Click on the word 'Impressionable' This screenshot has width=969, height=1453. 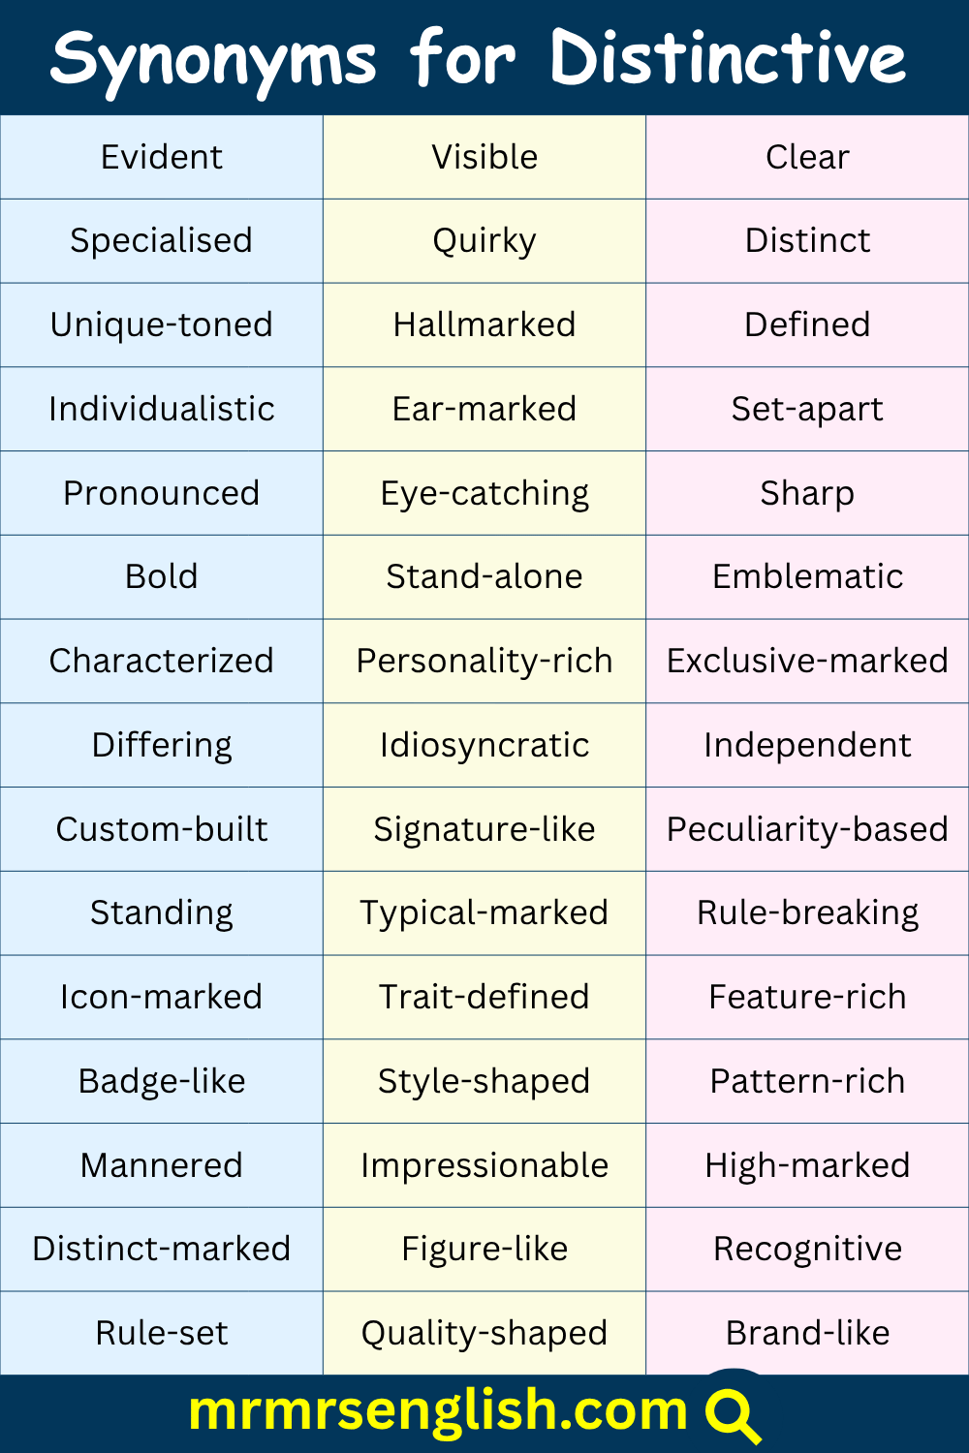tap(484, 1165)
